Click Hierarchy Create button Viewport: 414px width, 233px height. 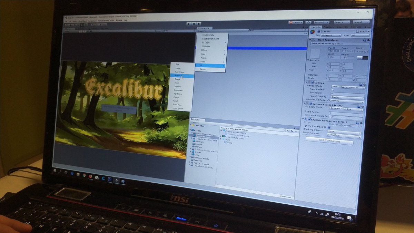pos(201,31)
